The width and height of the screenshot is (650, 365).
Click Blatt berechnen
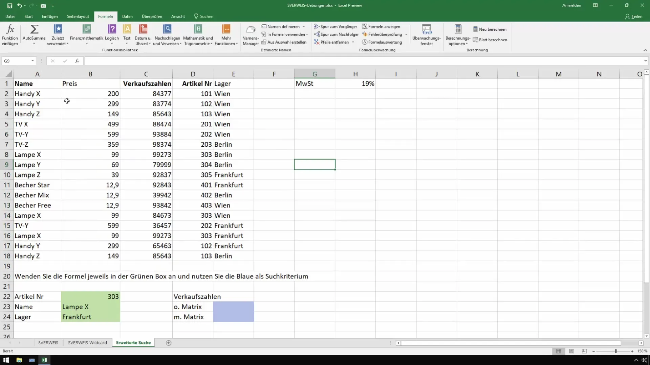point(490,40)
